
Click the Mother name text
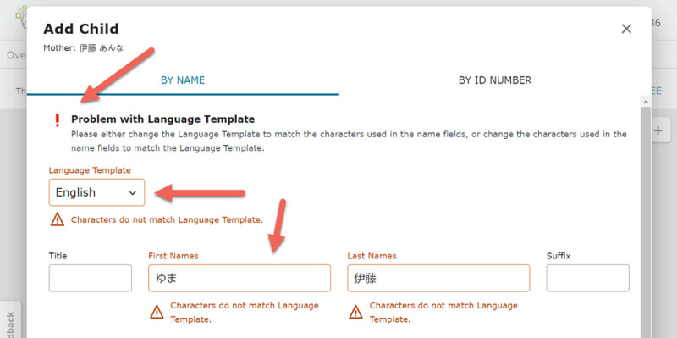[x=83, y=48]
